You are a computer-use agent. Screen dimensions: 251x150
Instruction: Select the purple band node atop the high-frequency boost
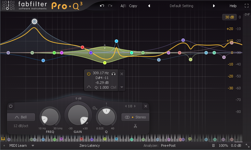[183, 40]
